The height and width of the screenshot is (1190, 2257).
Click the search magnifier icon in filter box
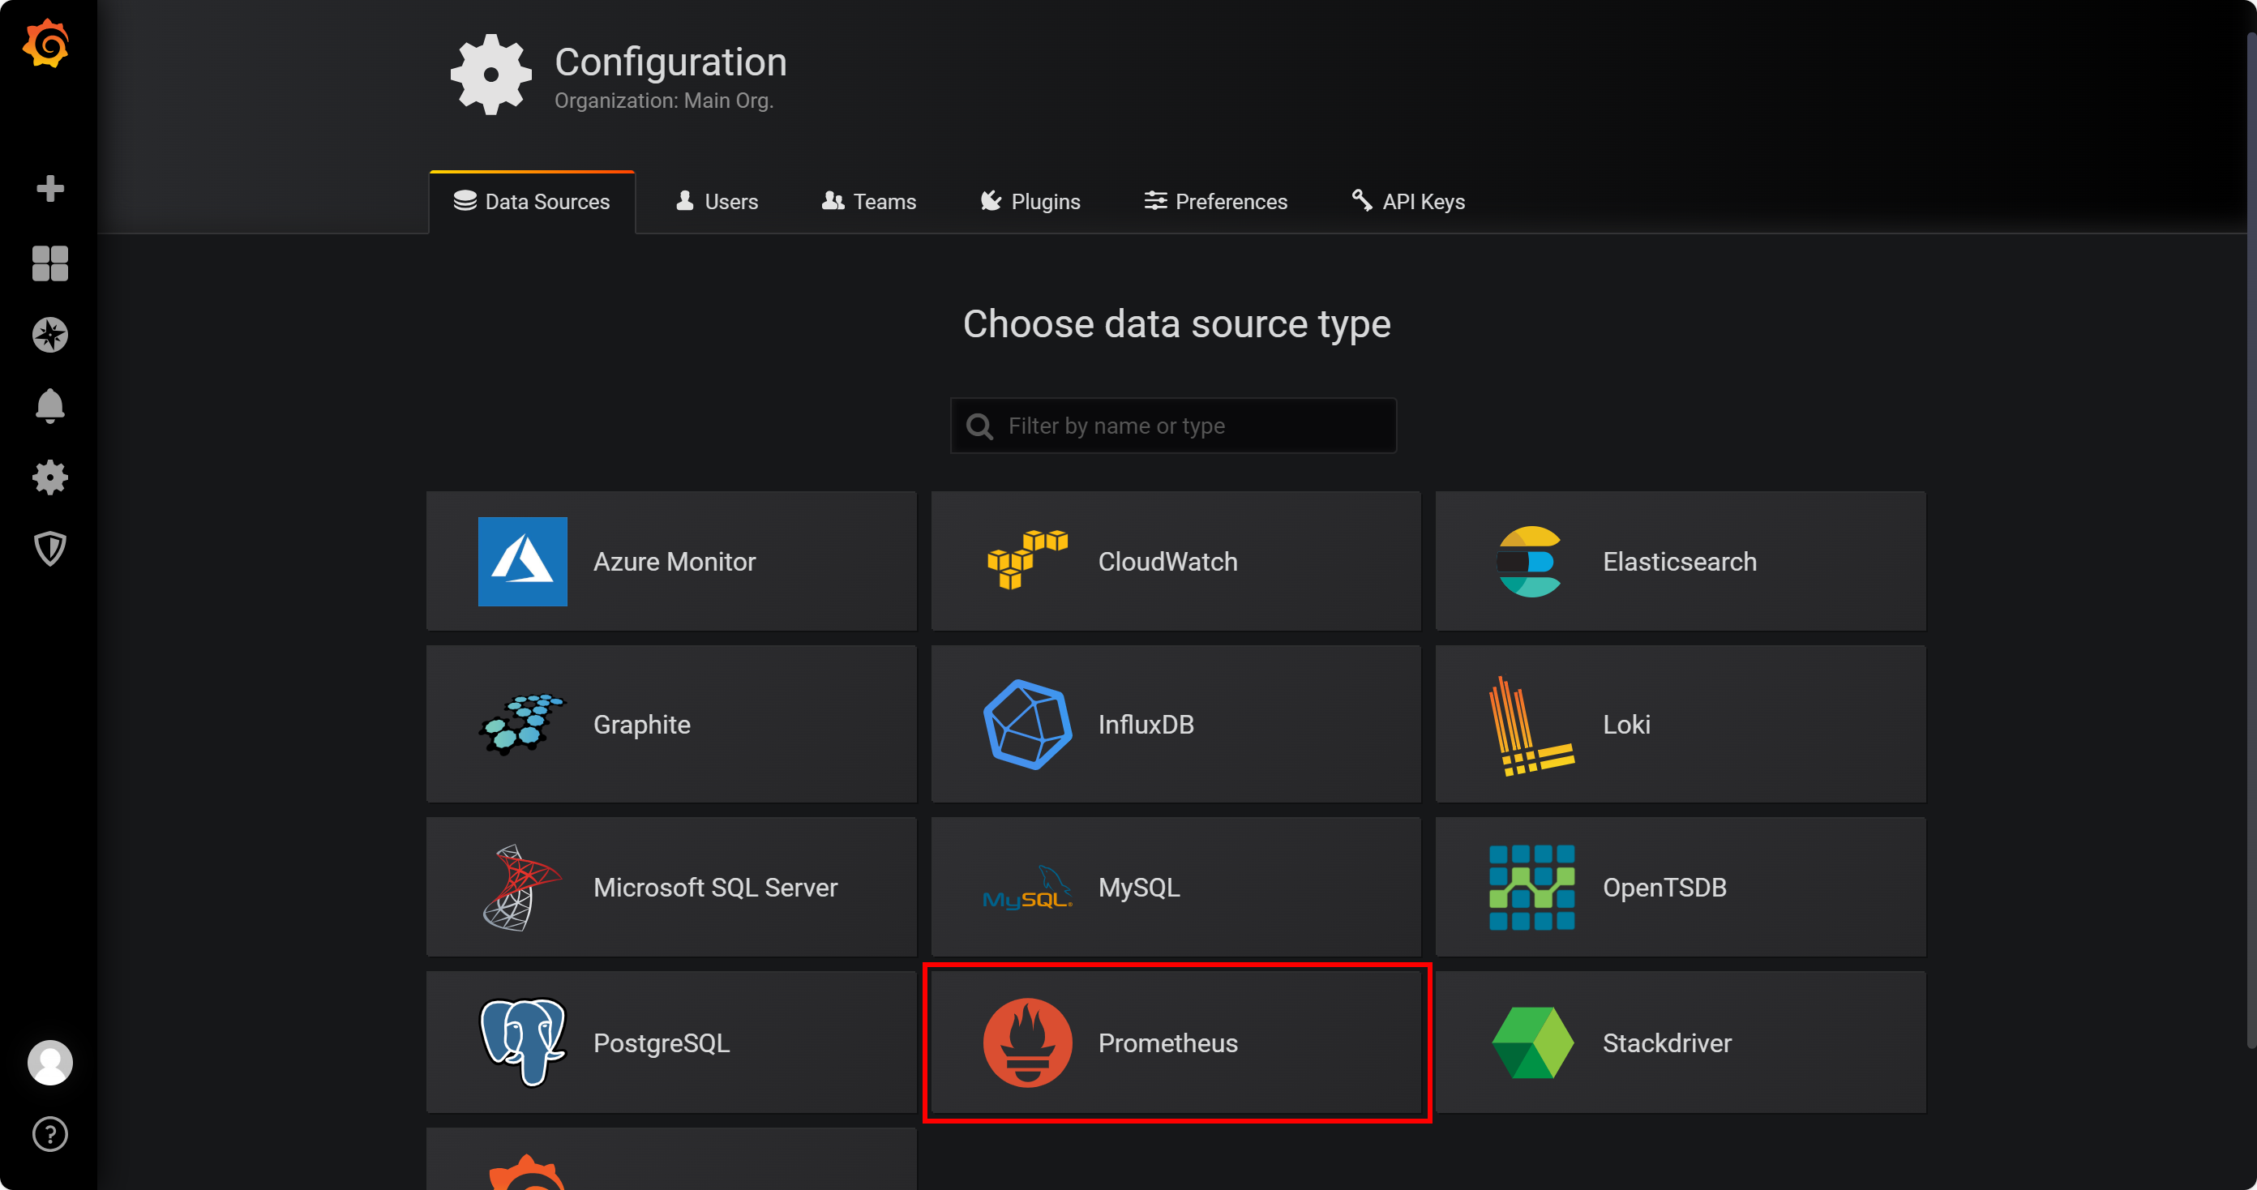coord(979,426)
